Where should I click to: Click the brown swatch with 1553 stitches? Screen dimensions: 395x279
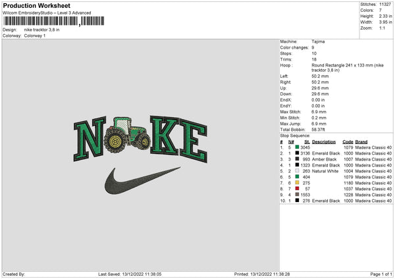tap(298, 195)
